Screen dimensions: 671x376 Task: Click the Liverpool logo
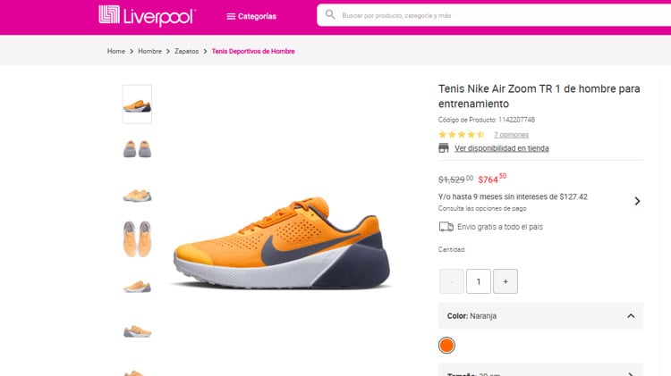click(x=147, y=15)
